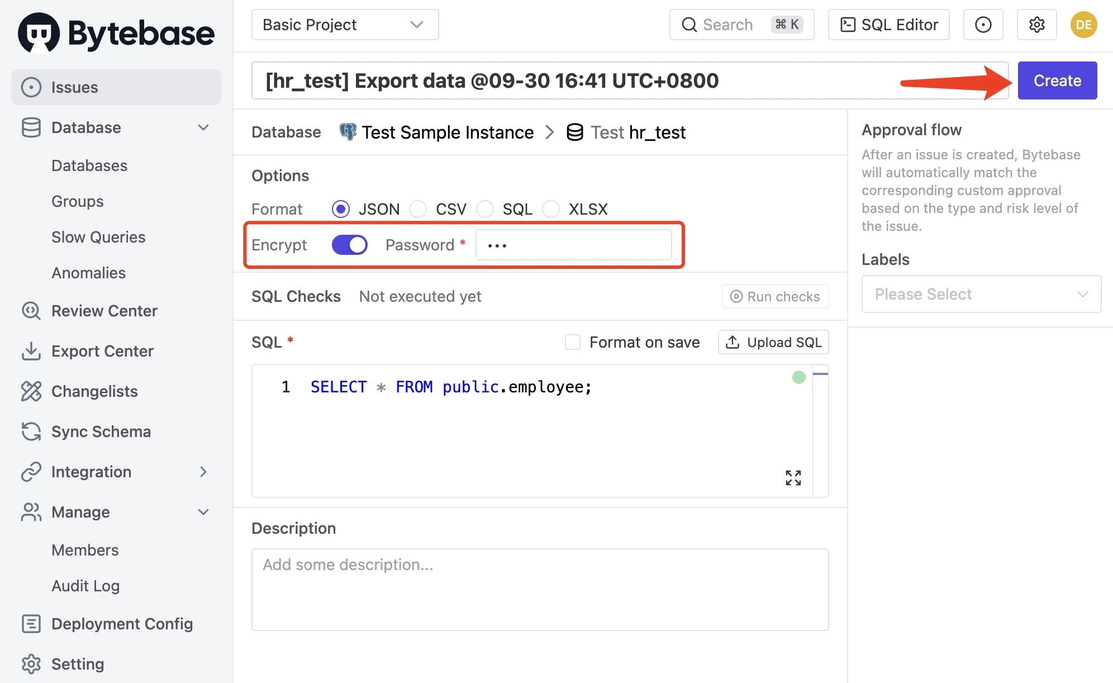Go to Slow Queries
This screenshot has height=683, width=1113.
98,237
